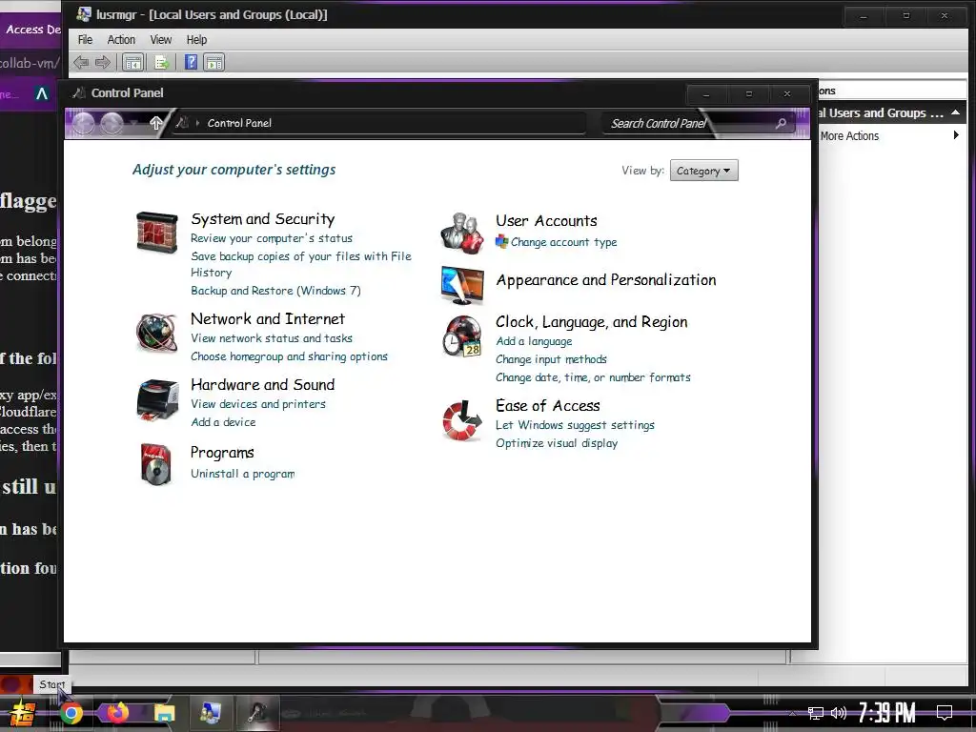Image resolution: width=976 pixels, height=732 pixels.
Task: Open recent locations dropdown beside navigation arrows
Action: (x=134, y=123)
